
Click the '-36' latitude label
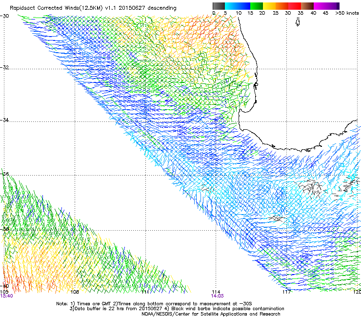point(4,174)
